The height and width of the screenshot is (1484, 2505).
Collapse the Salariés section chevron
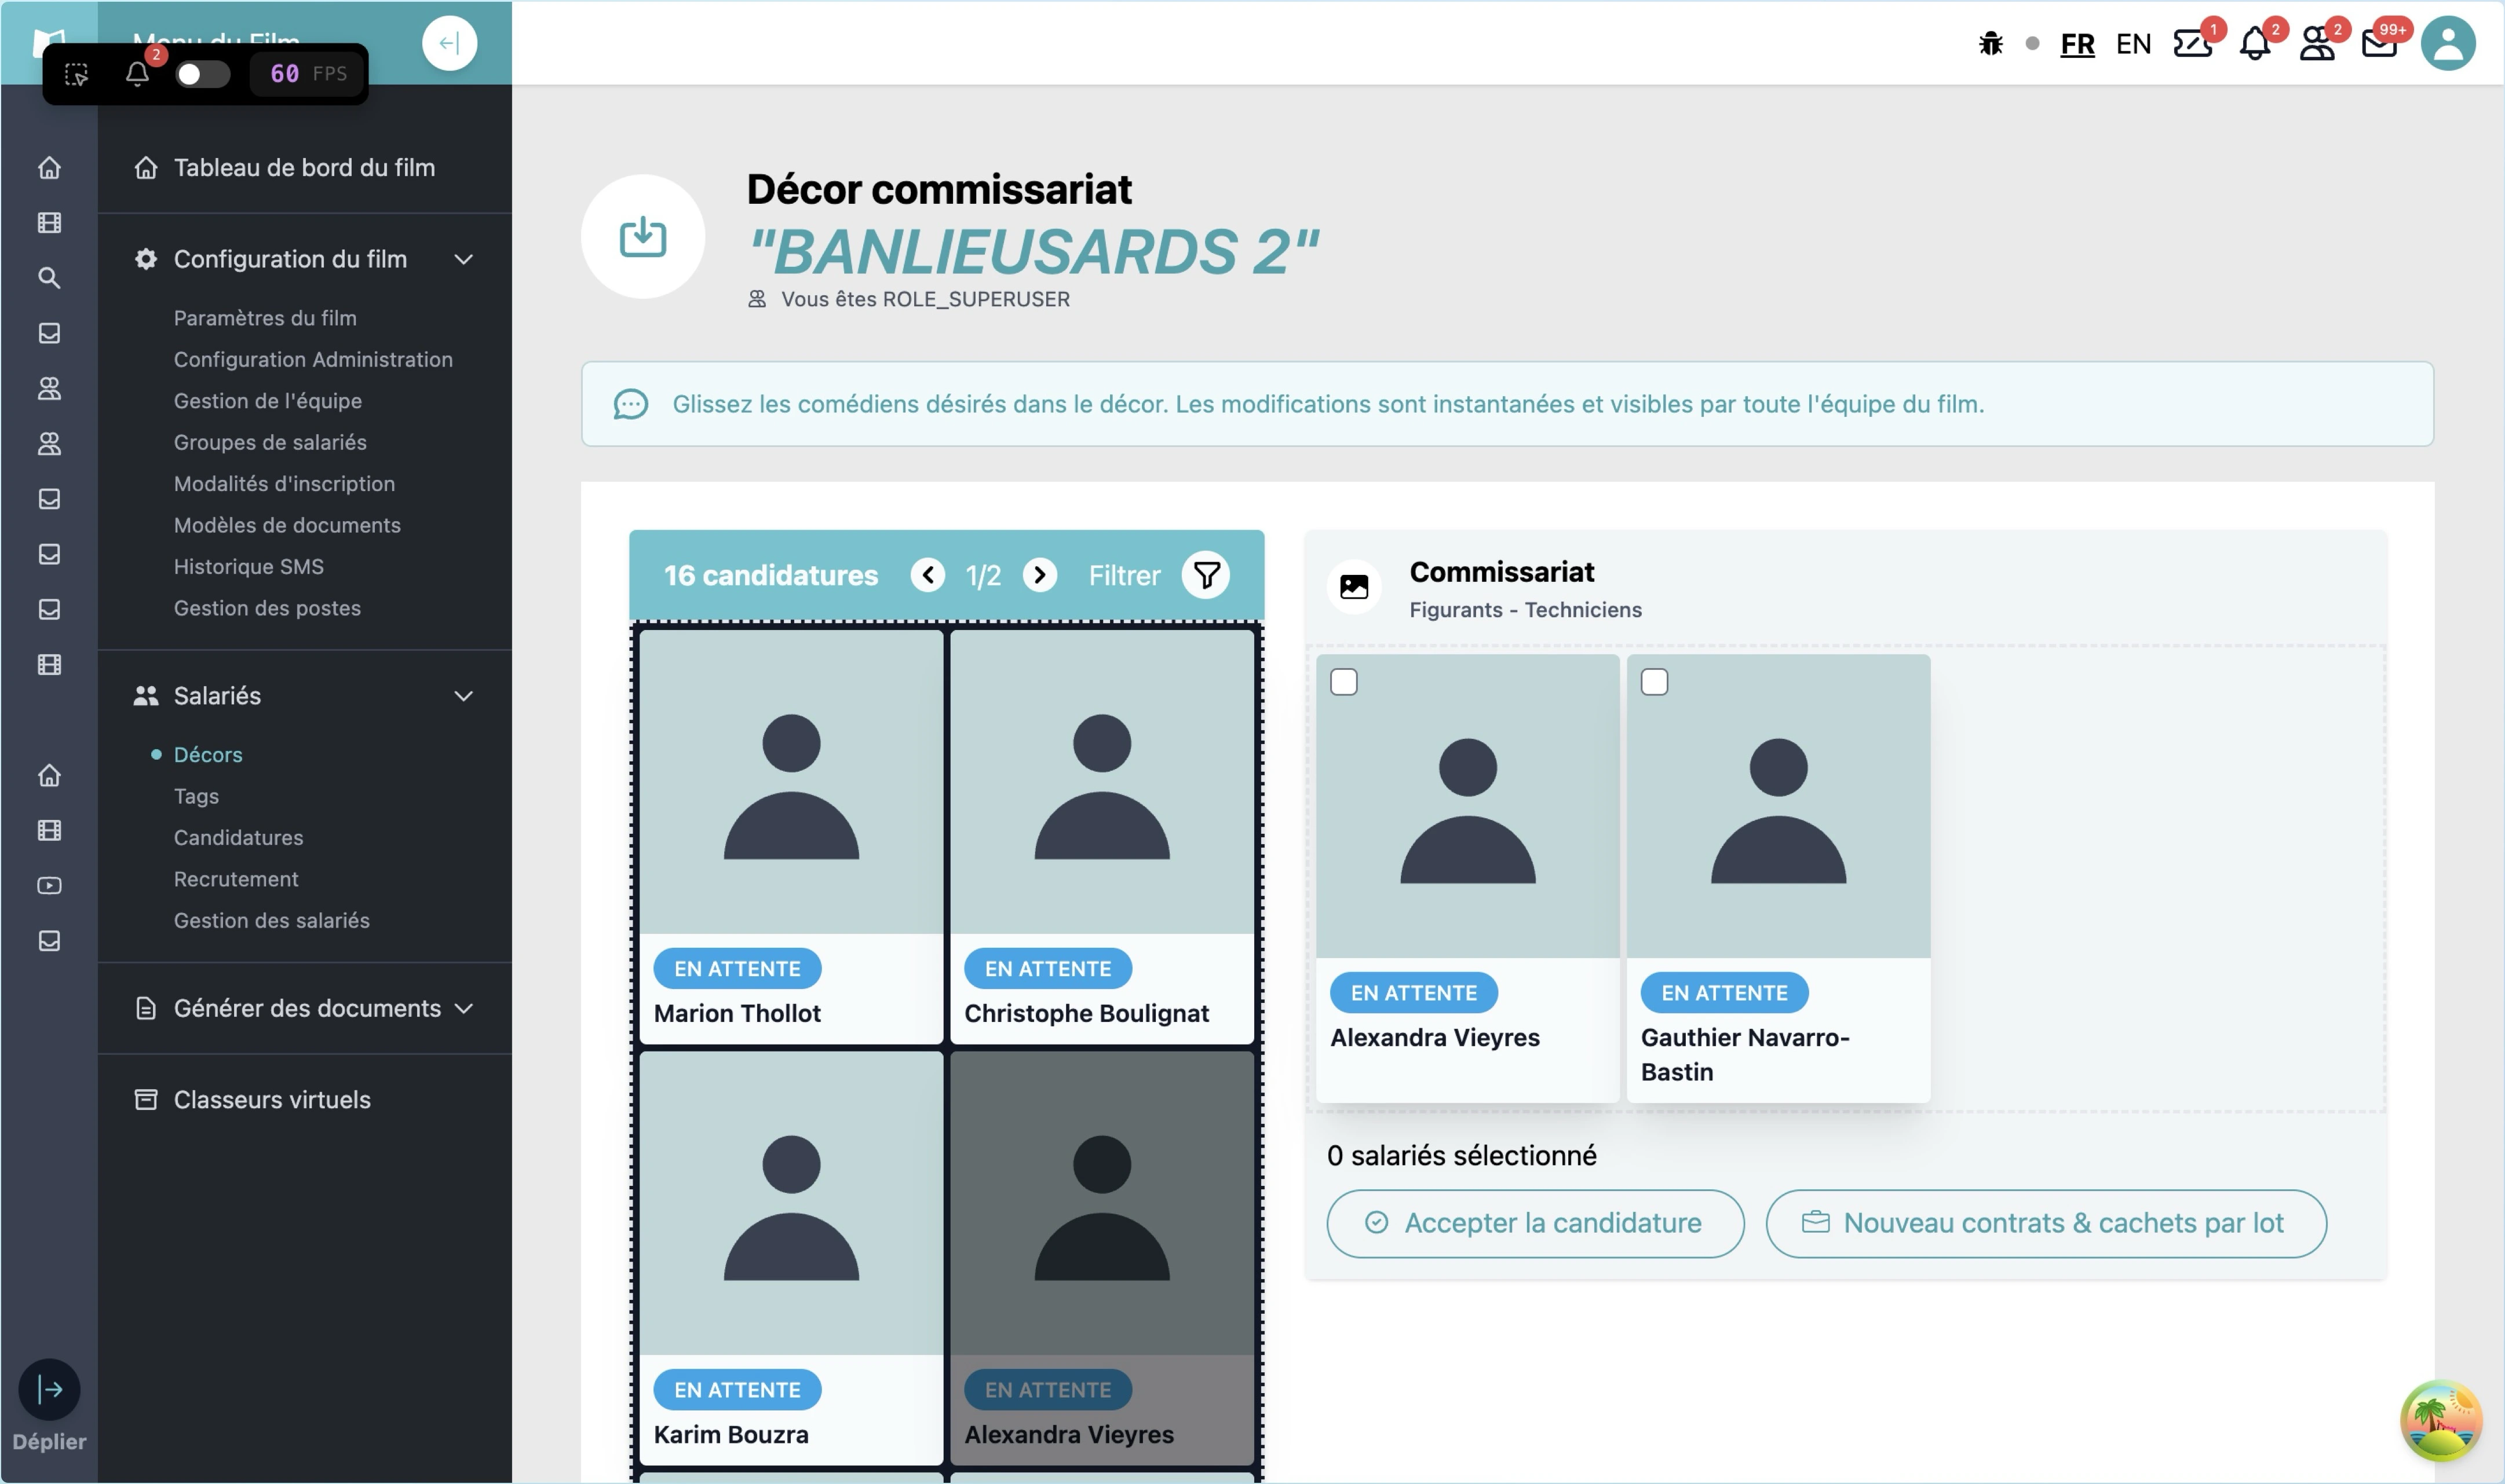point(463,696)
